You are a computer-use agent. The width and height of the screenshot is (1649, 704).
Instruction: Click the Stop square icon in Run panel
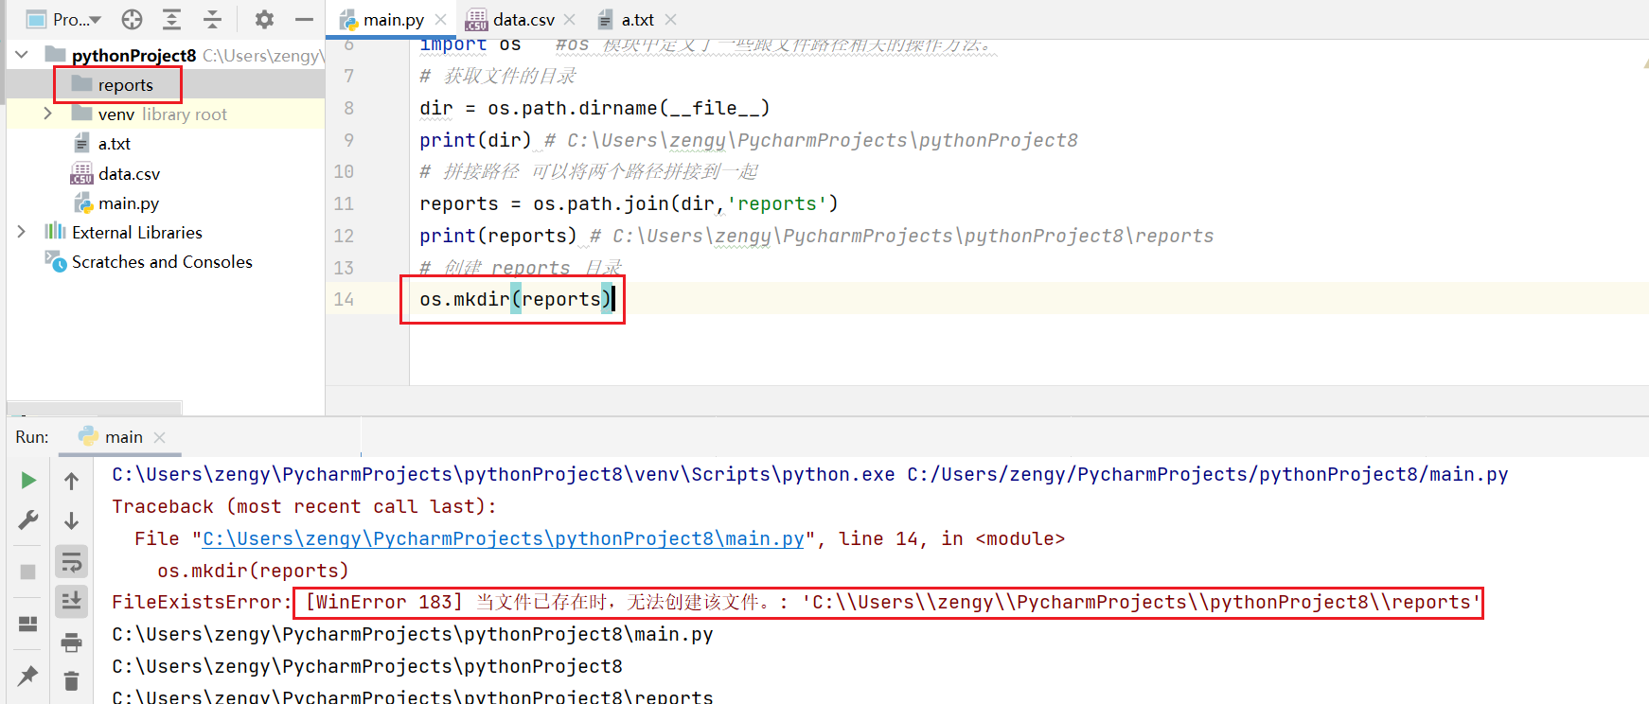tap(28, 572)
